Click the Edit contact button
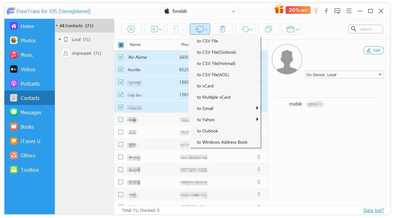This screenshot has height=218, width=393. (x=374, y=50)
